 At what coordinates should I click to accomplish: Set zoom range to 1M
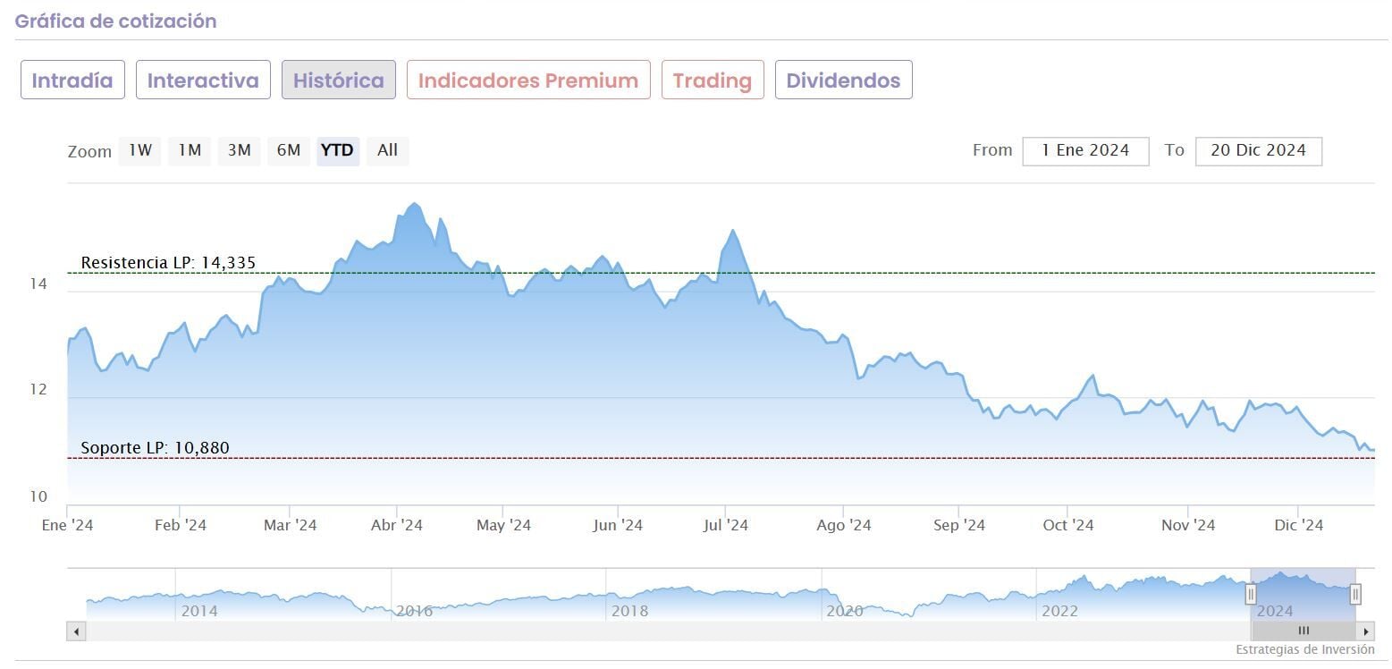tap(190, 150)
